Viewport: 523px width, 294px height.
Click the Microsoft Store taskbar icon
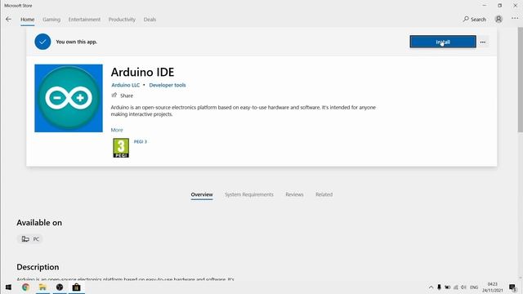(x=76, y=287)
